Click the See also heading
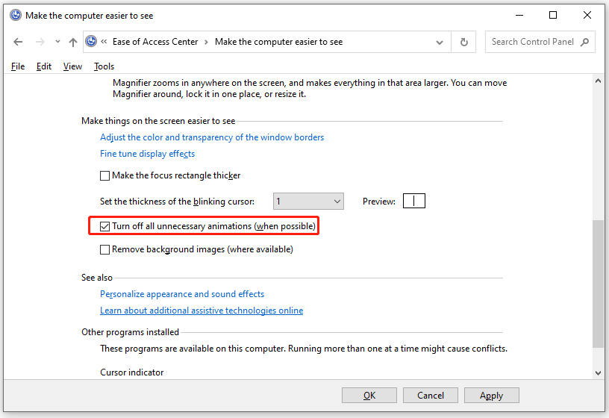The image size is (609, 418). [x=97, y=278]
